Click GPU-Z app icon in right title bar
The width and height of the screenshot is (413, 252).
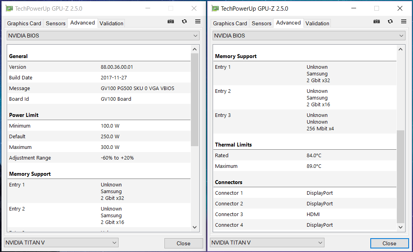215,8
